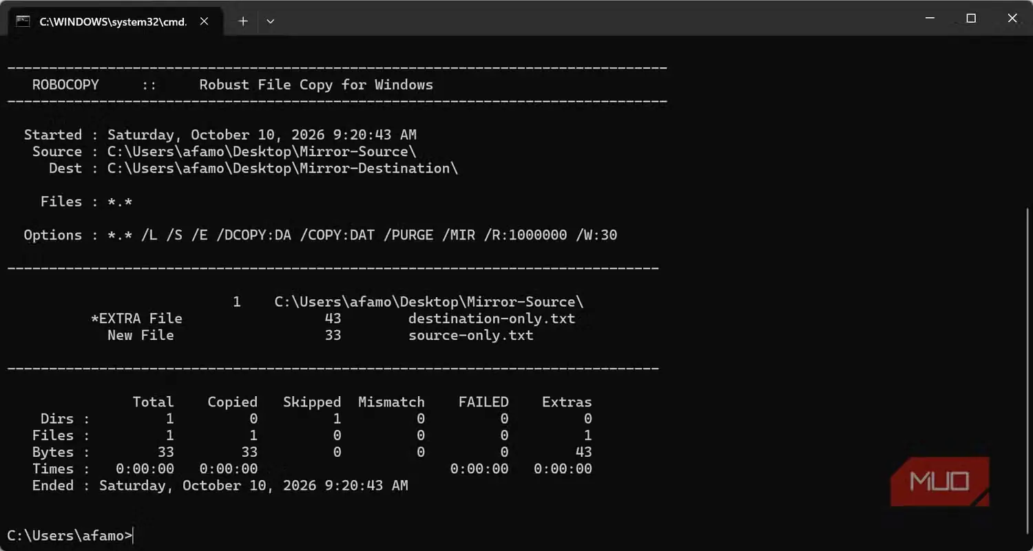Image resolution: width=1033 pixels, height=551 pixels.
Task: Click the 'Mismatch' column header
Action: point(391,402)
